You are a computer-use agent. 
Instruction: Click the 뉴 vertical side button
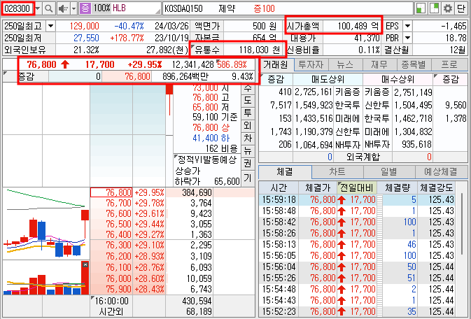248,151
